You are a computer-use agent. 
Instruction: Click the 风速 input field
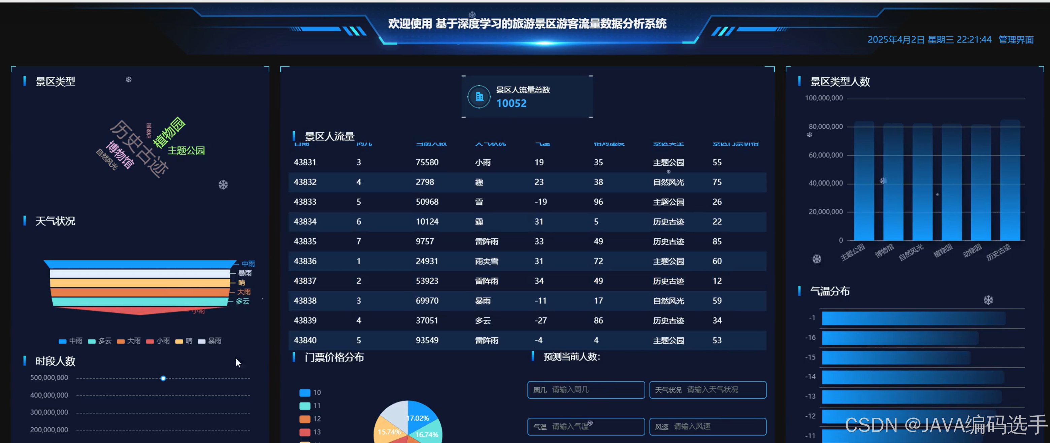pyautogui.click(x=708, y=426)
